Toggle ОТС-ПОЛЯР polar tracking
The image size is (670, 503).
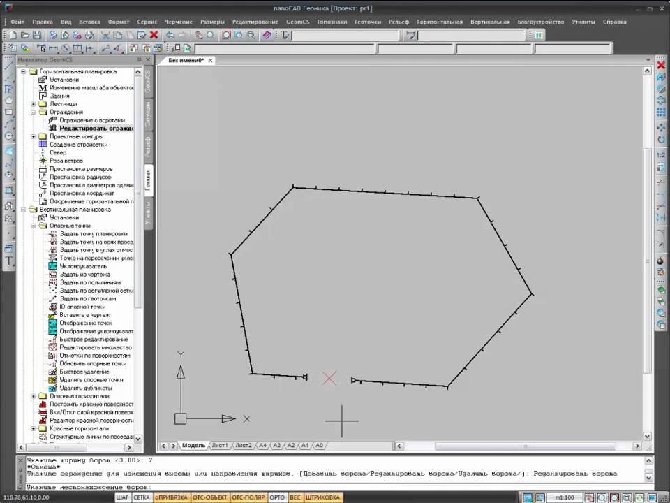click(x=248, y=497)
